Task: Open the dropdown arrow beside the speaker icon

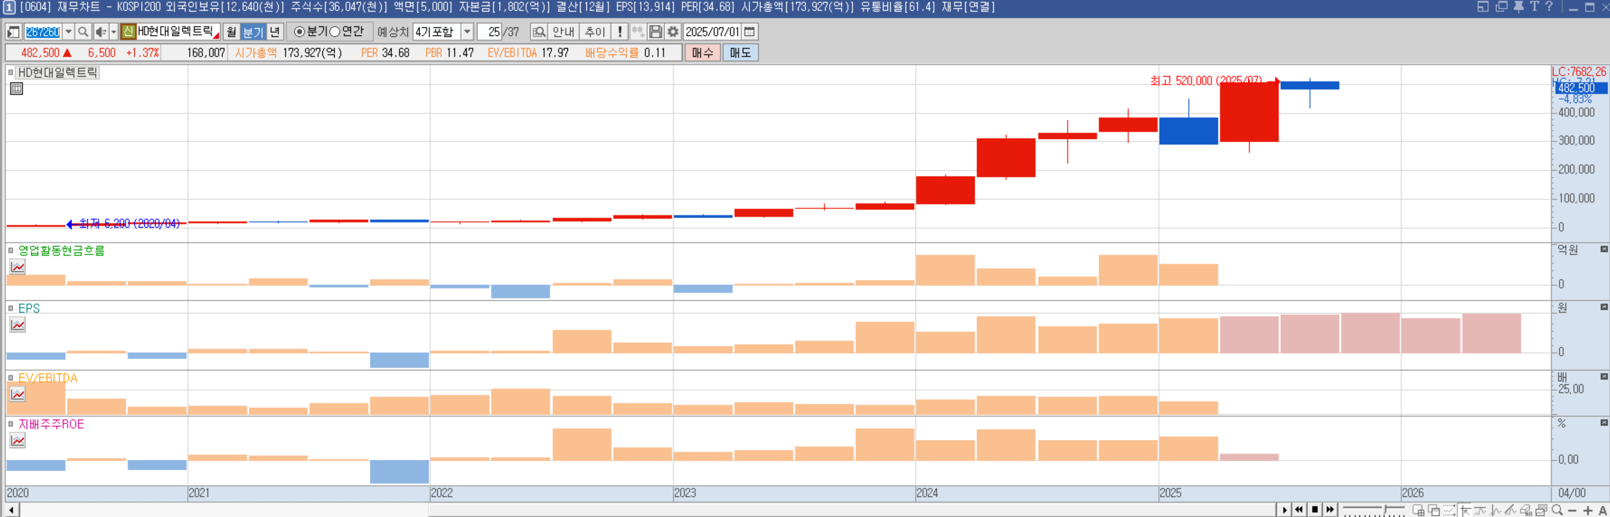Action: [x=113, y=32]
